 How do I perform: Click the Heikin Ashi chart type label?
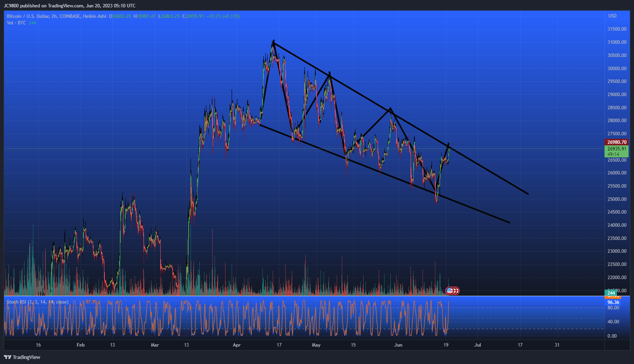click(x=95, y=16)
